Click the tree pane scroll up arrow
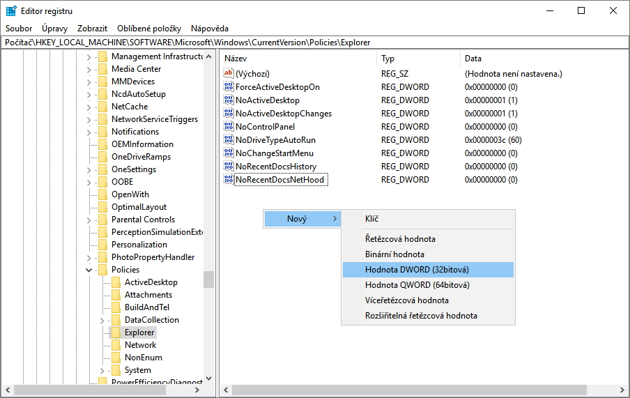This screenshot has height=398, width=630. pyautogui.click(x=208, y=56)
